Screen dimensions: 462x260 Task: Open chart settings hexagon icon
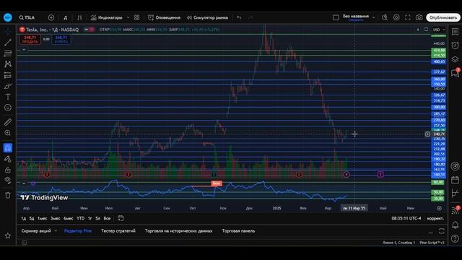pos(396,17)
